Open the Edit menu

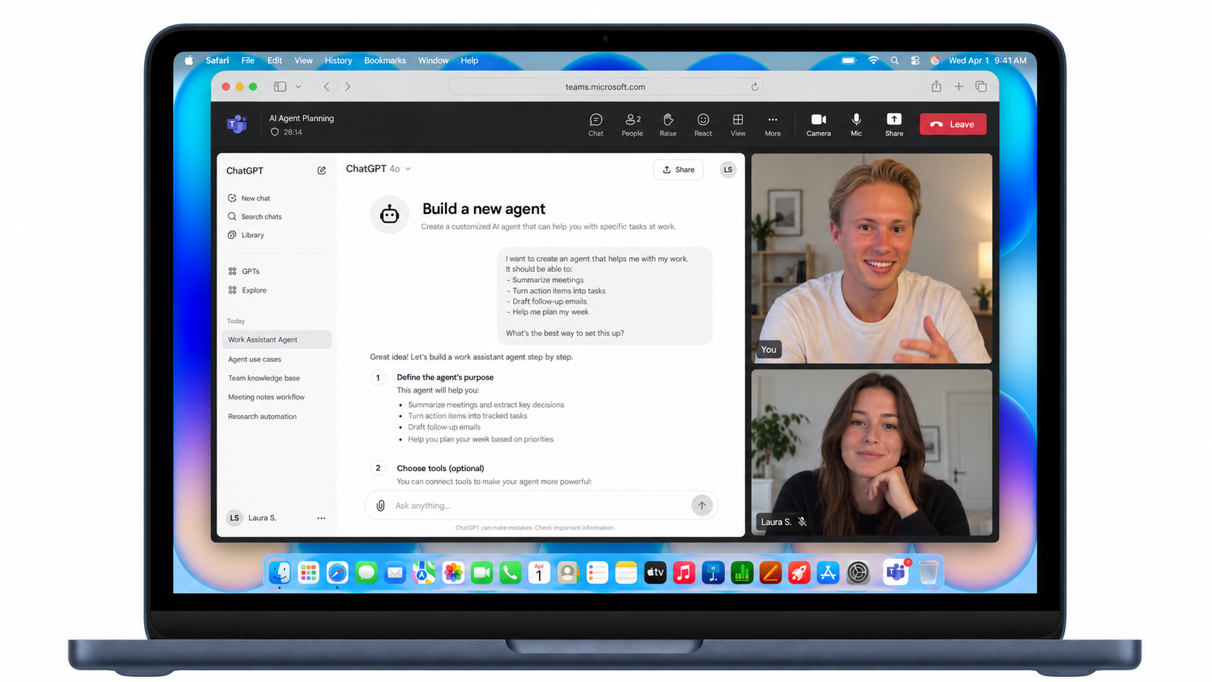(x=275, y=61)
